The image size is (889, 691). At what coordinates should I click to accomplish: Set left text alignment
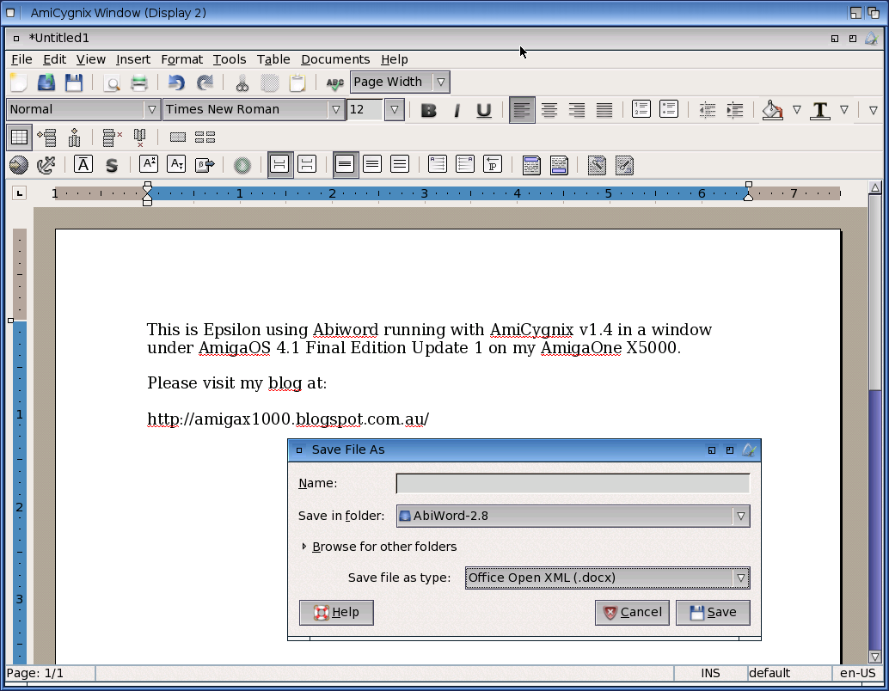point(522,109)
